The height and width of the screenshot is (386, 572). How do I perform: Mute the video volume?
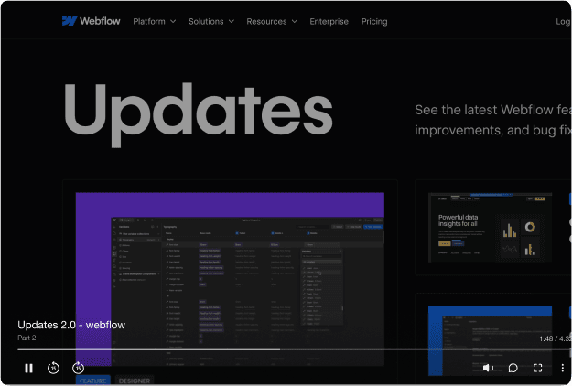point(488,368)
